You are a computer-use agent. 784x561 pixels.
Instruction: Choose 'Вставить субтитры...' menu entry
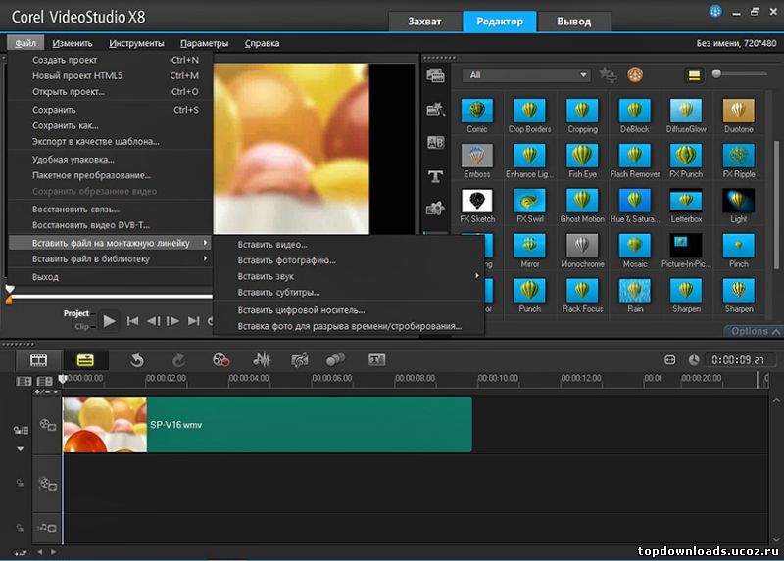coord(349,292)
